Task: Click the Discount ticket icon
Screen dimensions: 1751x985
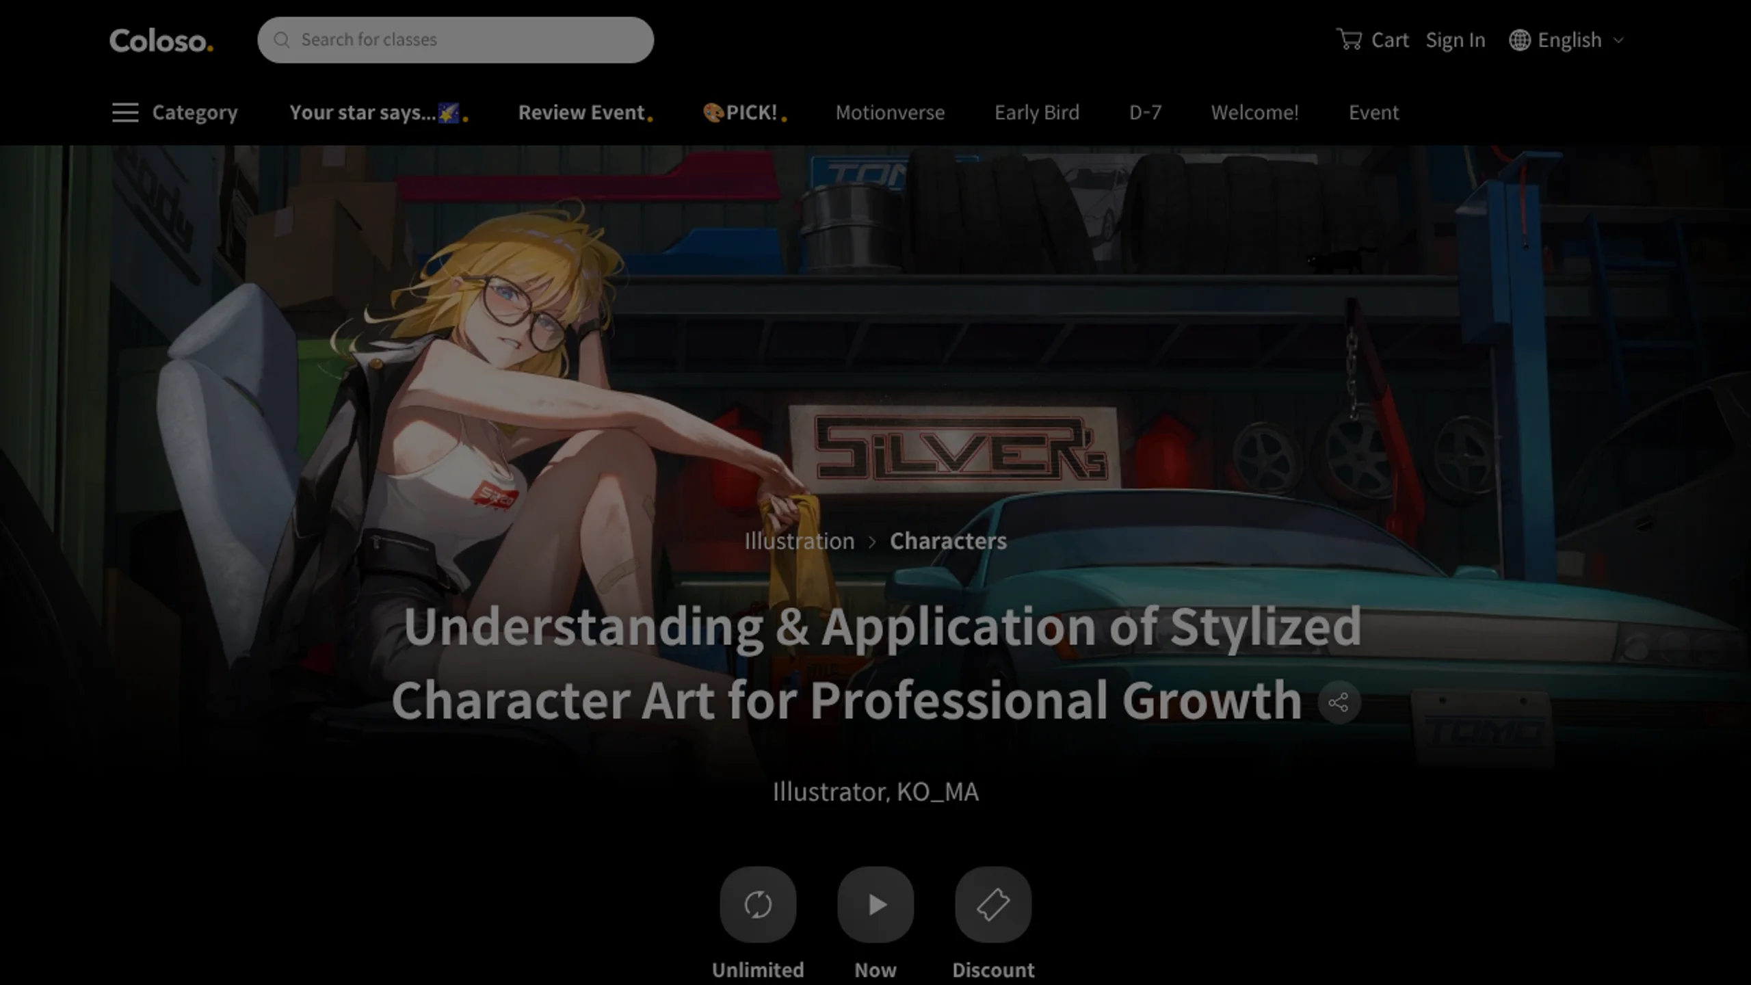Action: [993, 904]
